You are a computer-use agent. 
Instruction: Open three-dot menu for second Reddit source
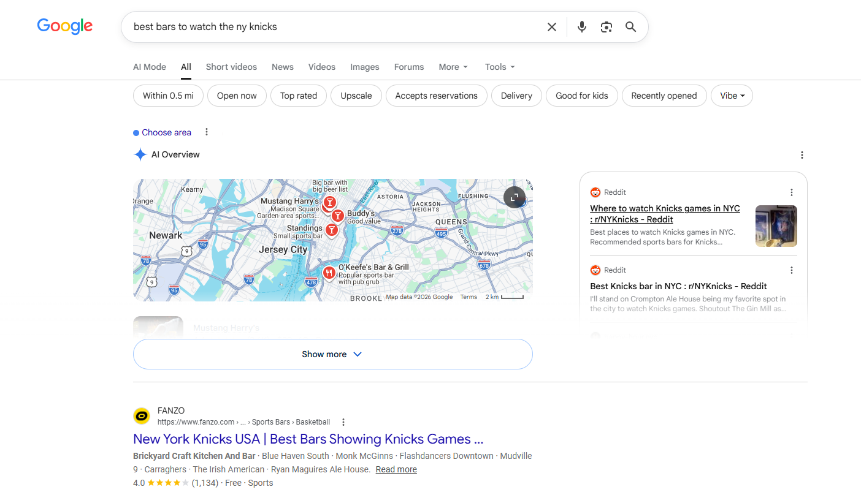pyautogui.click(x=792, y=270)
